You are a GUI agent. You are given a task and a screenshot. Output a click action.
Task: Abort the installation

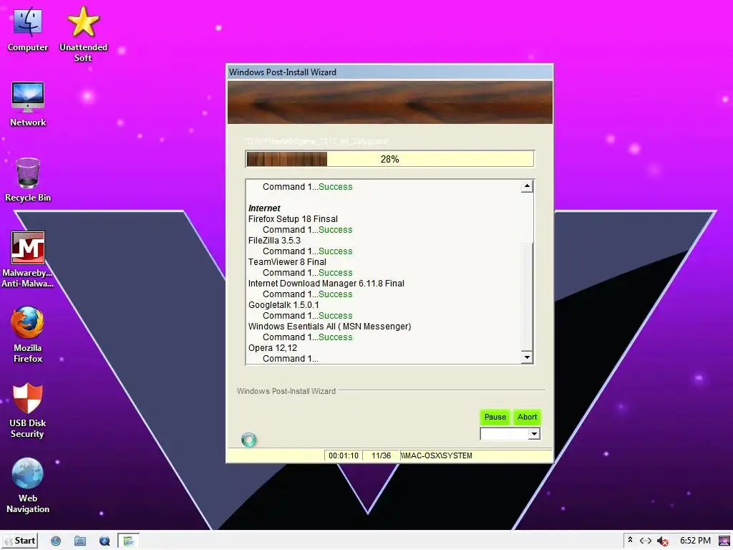(x=527, y=417)
